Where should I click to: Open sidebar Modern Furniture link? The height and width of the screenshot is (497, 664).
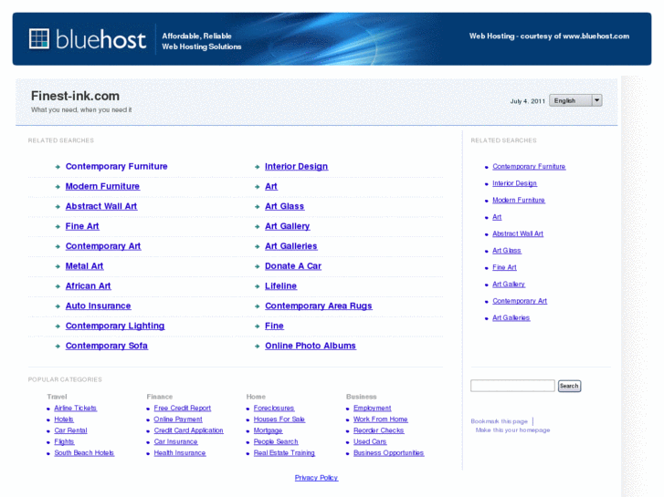[x=519, y=200]
